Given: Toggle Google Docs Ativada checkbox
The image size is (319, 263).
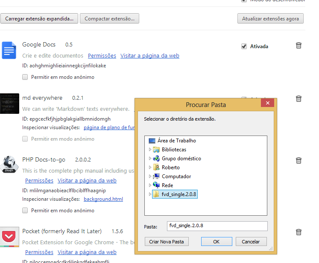Looking at the screenshot, I should tap(244, 46).
